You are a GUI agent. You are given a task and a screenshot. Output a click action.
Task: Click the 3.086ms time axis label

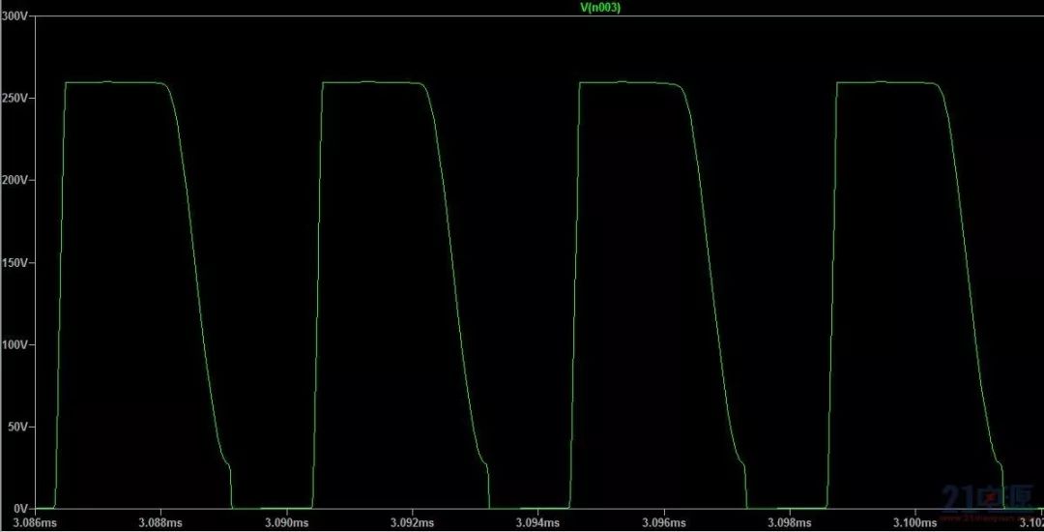pos(36,522)
